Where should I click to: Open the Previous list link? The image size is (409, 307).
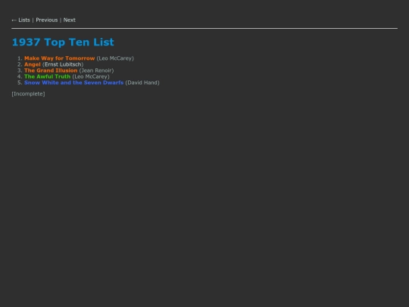[x=47, y=20]
